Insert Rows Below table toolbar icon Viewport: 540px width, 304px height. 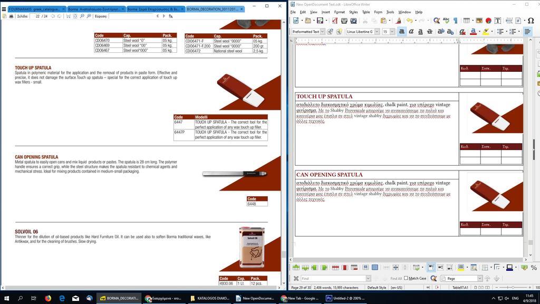pyautogui.click(x=305, y=268)
